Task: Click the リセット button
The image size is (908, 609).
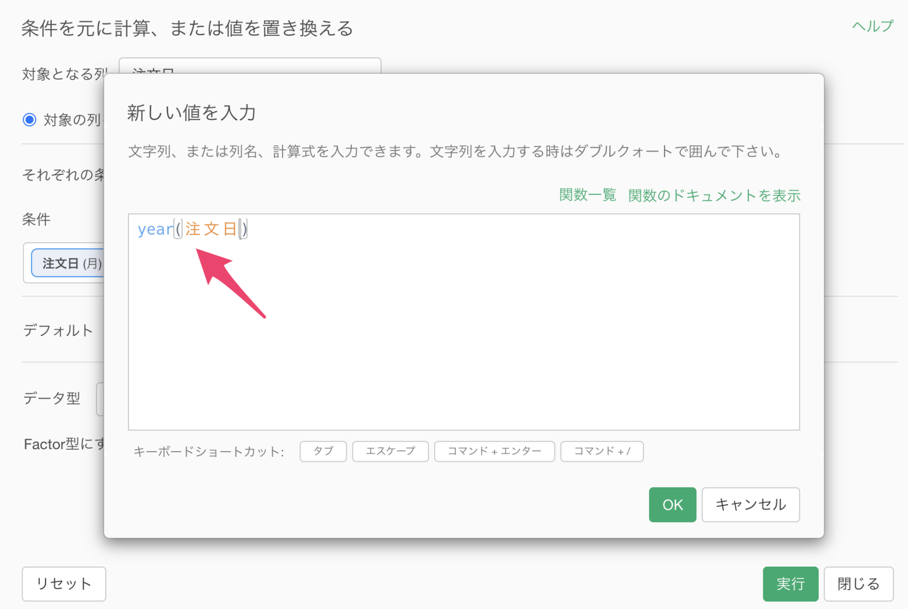Action: pyautogui.click(x=64, y=583)
